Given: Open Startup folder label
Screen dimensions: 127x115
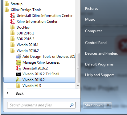Looking at the screenshot, I should pyautogui.click(x=17, y=4).
